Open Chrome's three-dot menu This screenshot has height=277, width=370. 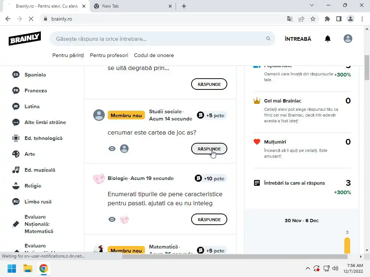[362, 19]
